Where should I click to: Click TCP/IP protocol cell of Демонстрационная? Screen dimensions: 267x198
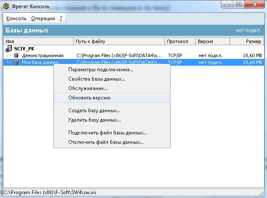175,55
